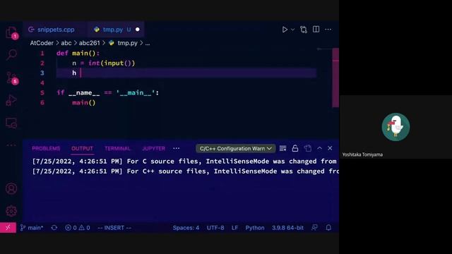Click Yoshitaka Tomiyama's avatar in call window
Screen dimensions: 452x254
395,127
